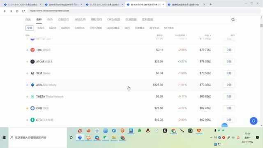Screen dimensions: 263x148
Task: Click the OKB coin logo icon
Action: pos(32,108)
